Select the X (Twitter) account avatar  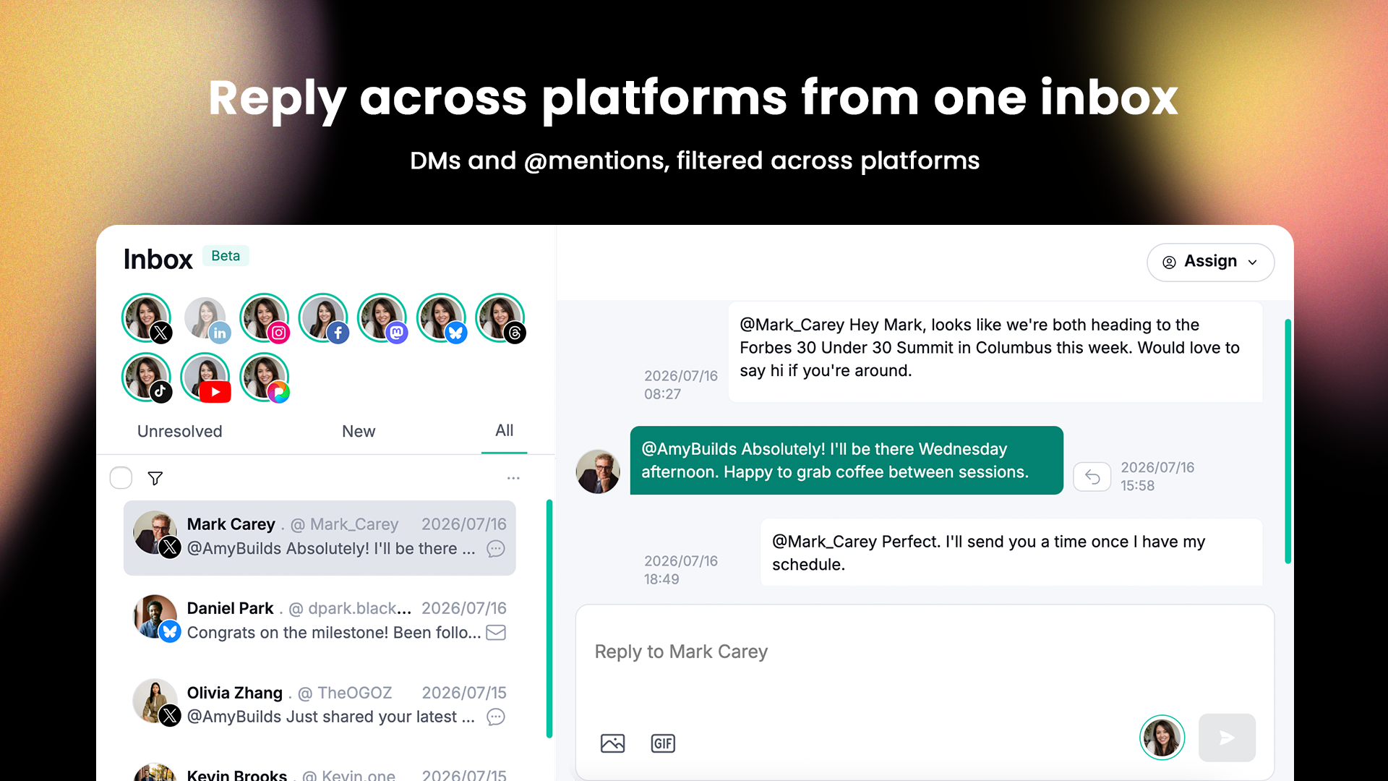(x=147, y=318)
